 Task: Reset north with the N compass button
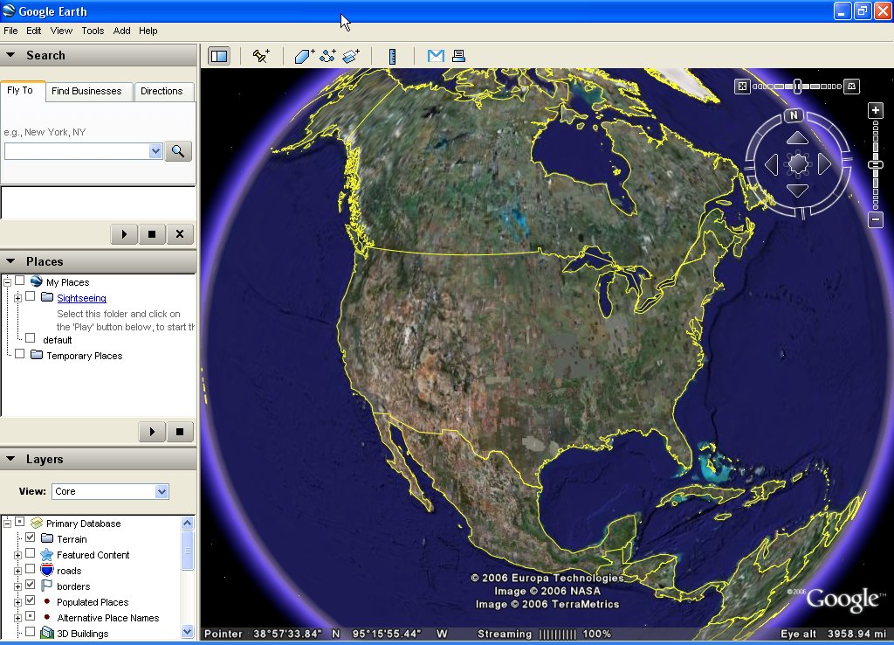[x=794, y=115]
